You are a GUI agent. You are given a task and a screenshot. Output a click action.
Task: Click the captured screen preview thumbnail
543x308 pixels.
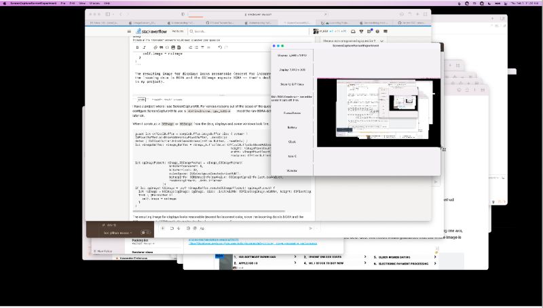pos(379,113)
